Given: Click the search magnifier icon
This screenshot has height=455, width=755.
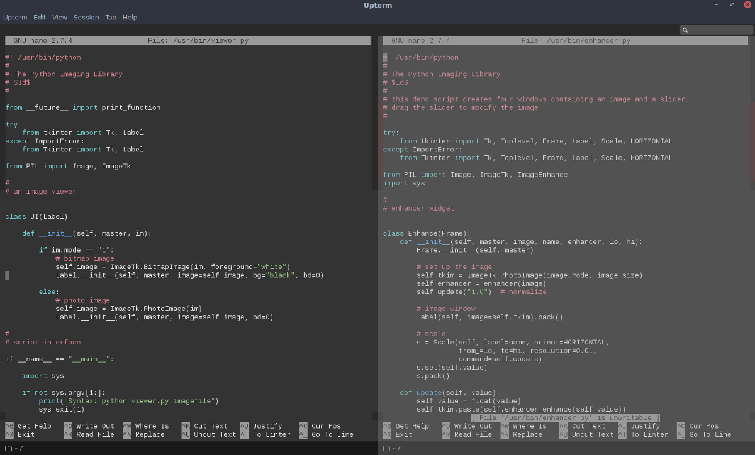Looking at the screenshot, I should pos(685,30).
